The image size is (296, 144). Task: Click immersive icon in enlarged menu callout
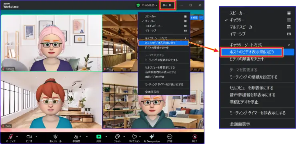[x=289, y=34]
